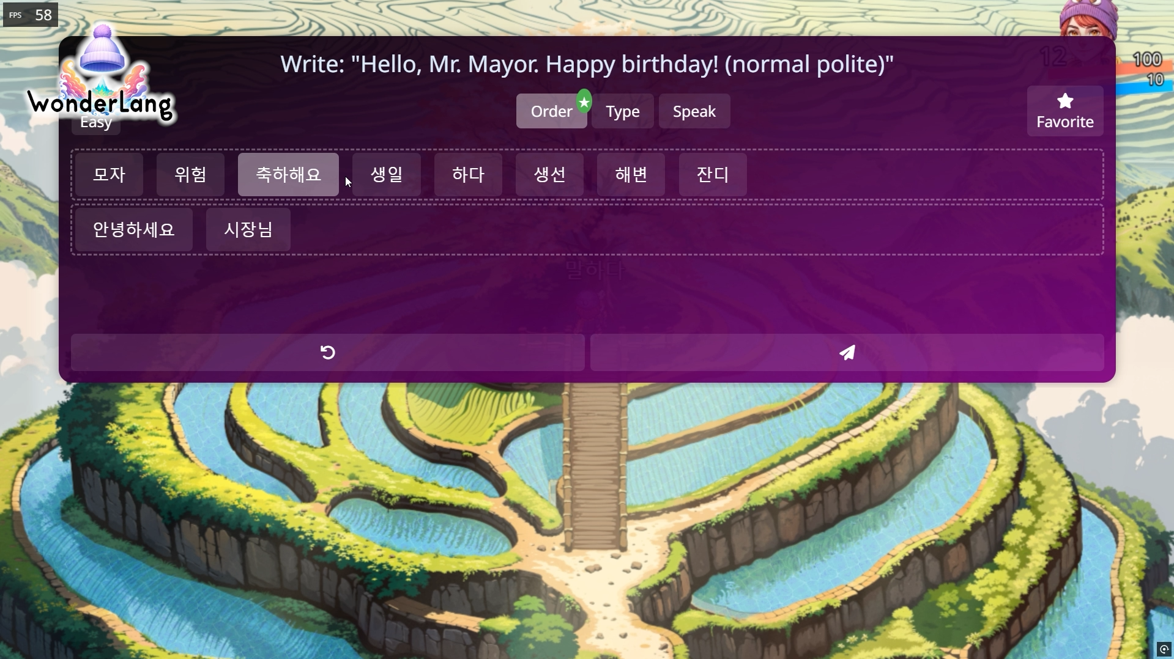Click the WonderLang beanie logo
Screen dimensions: 1174x659
[x=102, y=76]
